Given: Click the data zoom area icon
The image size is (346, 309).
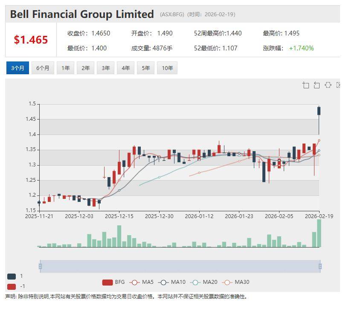Looking at the screenshot, I should 305,85.
